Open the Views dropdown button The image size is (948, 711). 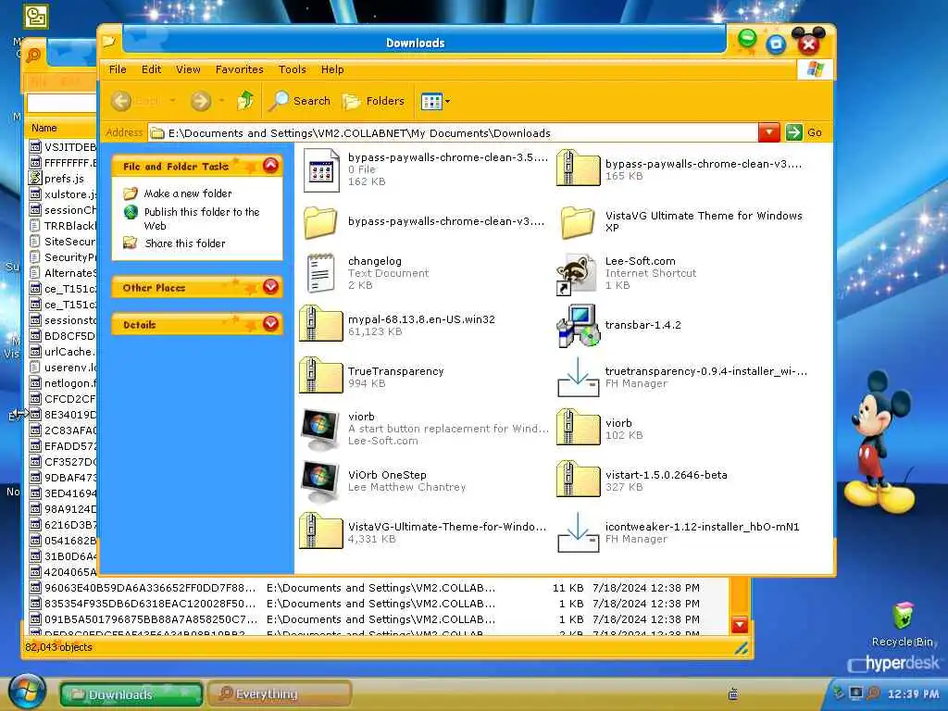tap(436, 102)
